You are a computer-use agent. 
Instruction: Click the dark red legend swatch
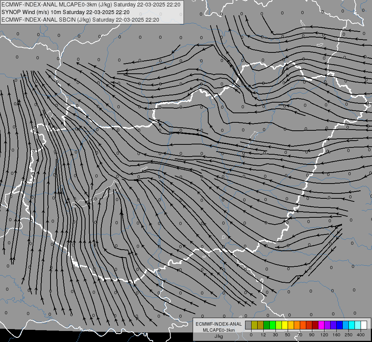(x=315, y=325)
